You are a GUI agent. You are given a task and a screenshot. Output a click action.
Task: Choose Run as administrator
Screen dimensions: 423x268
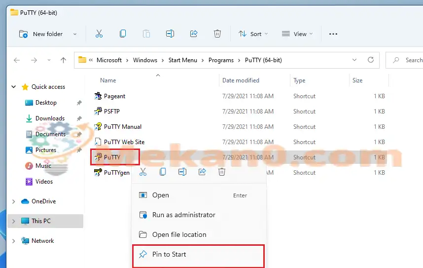pyautogui.click(x=199, y=215)
